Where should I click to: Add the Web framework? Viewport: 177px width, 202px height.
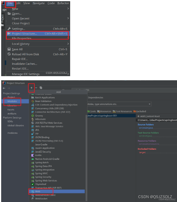57,191
